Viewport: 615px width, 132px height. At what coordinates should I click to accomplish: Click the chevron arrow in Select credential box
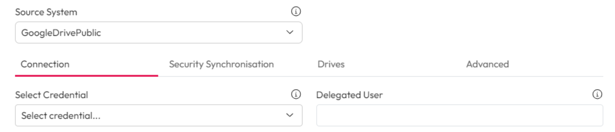[x=290, y=115]
